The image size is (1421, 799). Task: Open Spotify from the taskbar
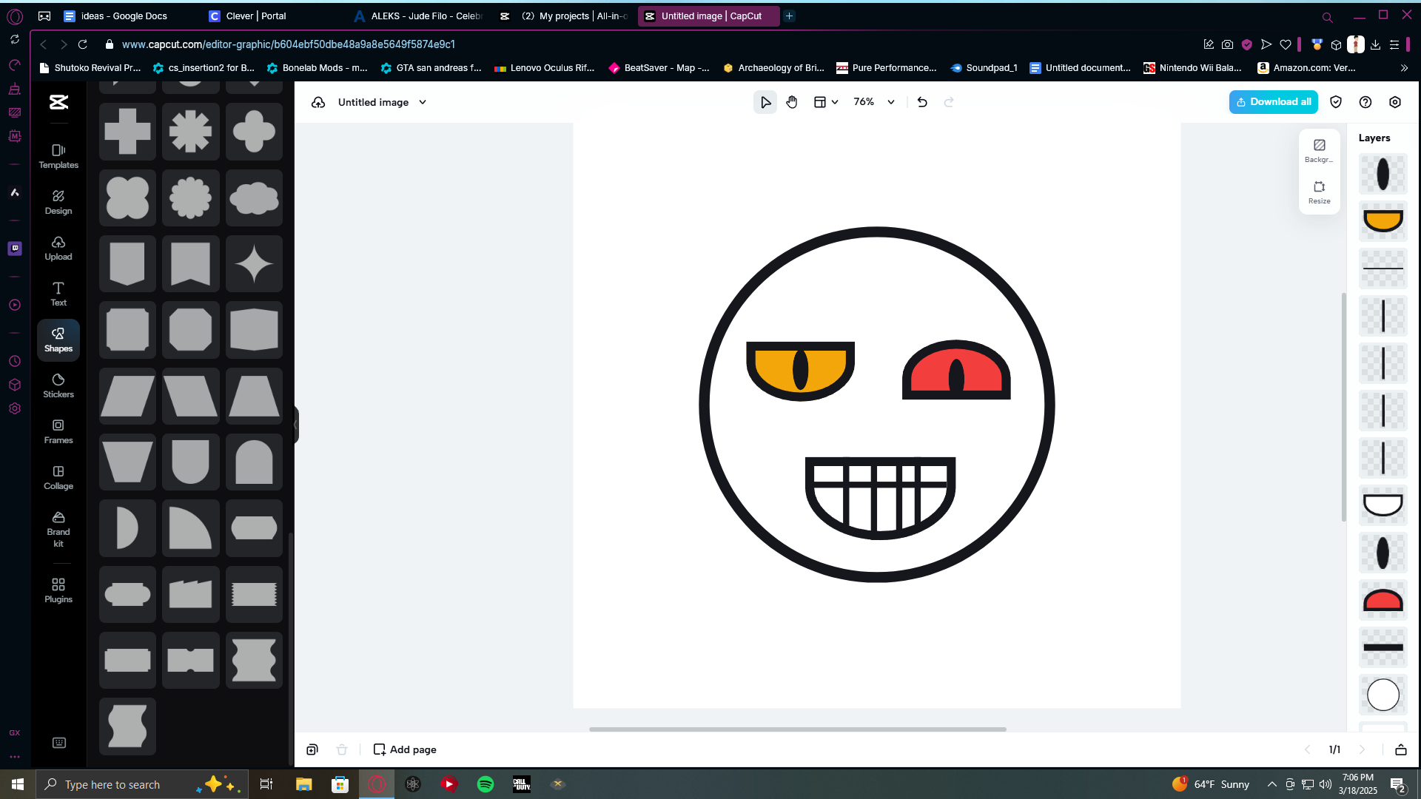pyautogui.click(x=486, y=784)
